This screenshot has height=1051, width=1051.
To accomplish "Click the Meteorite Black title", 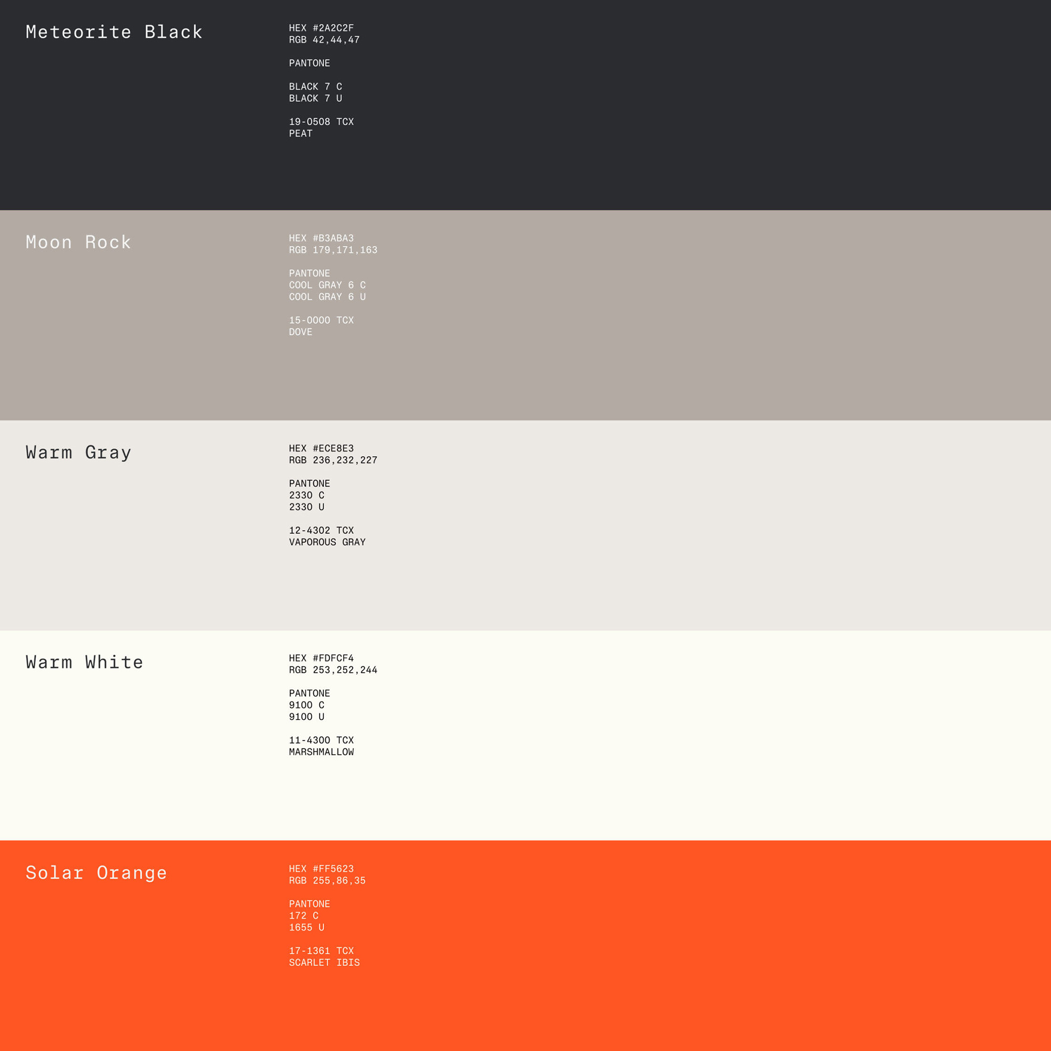I will (x=114, y=32).
